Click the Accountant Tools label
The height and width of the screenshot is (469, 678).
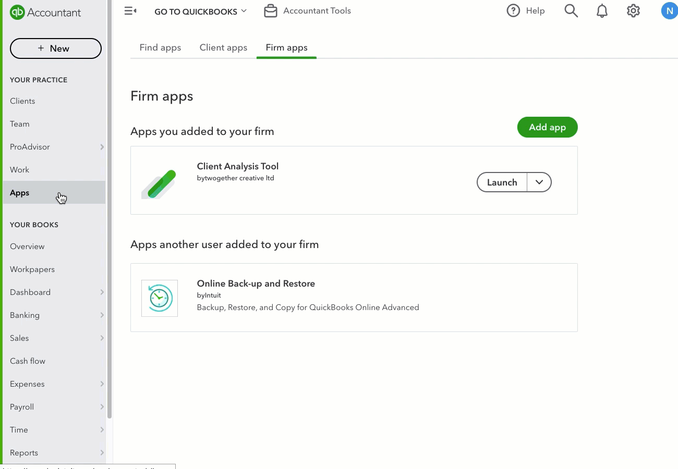(x=317, y=11)
